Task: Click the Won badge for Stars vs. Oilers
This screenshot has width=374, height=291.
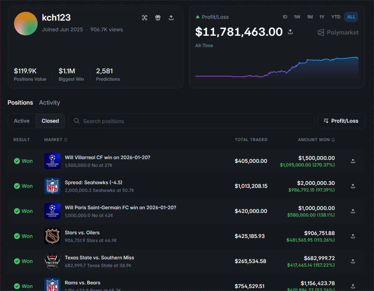Action: tap(23, 236)
